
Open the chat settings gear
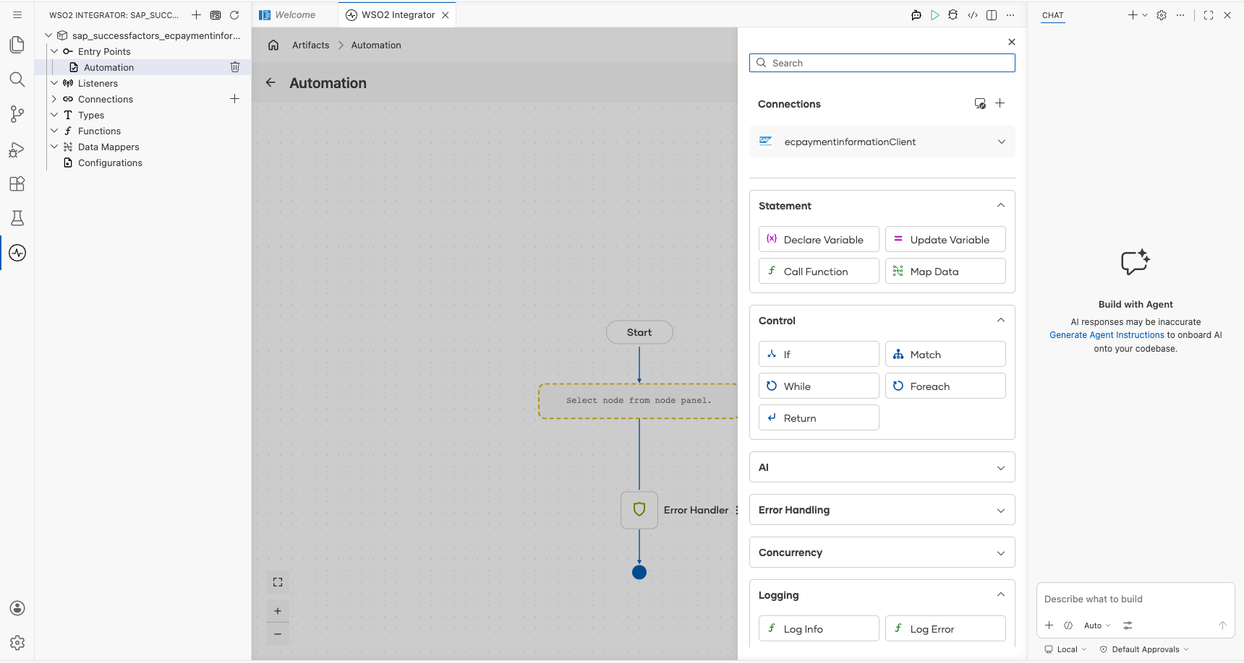click(1162, 15)
